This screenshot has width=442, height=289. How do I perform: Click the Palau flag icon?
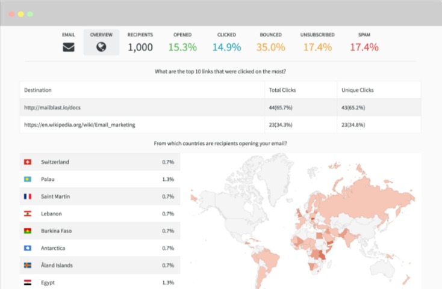(x=28, y=179)
